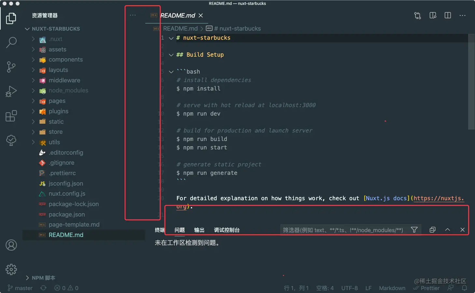Click the problems filter funnel icon
Image resolution: width=475 pixels, height=293 pixels.
414,230
